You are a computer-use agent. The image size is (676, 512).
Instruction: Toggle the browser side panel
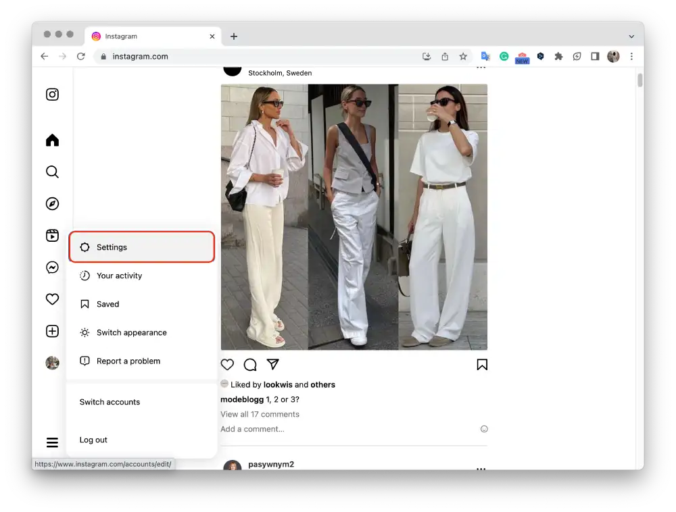pyautogui.click(x=595, y=57)
